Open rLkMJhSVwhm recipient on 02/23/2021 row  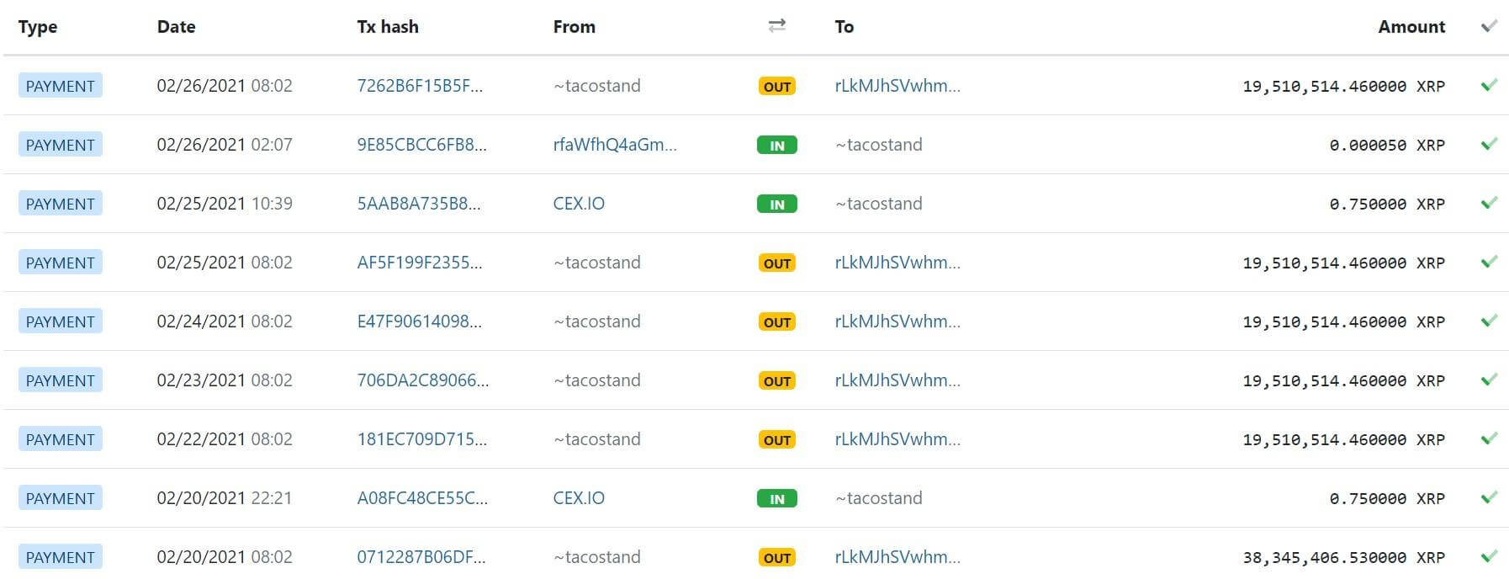click(x=897, y=380)
